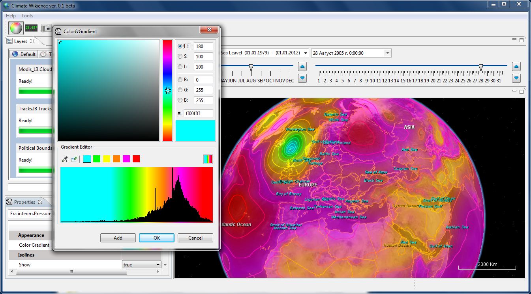
Task: Maximize the time control panel
Action: click(x=522, y=40)
